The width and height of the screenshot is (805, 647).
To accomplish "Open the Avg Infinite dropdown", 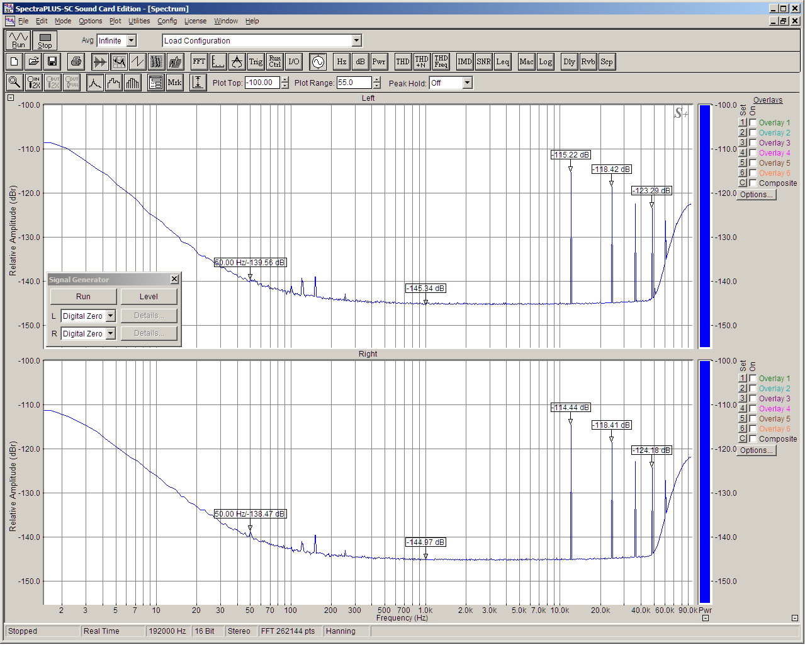I will [132, 40].
